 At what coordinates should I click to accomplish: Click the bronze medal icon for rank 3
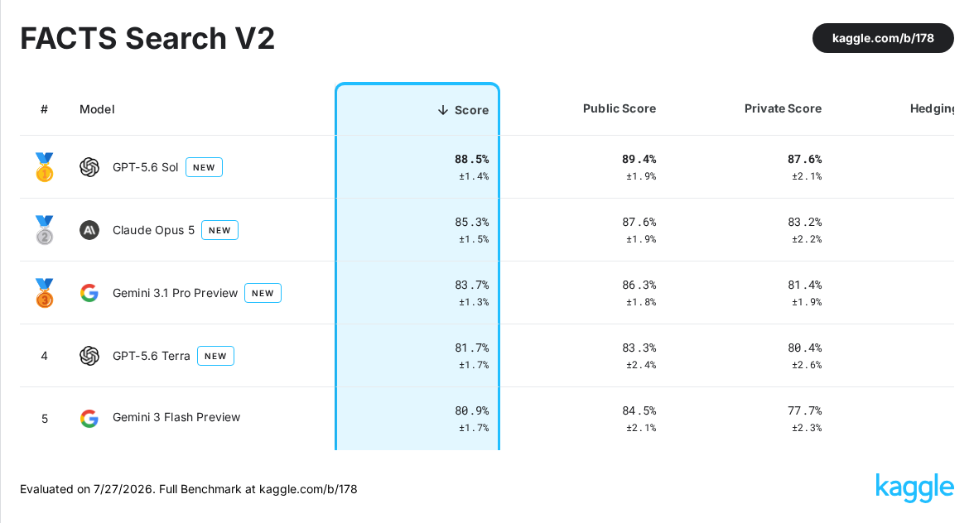point(44,293)
